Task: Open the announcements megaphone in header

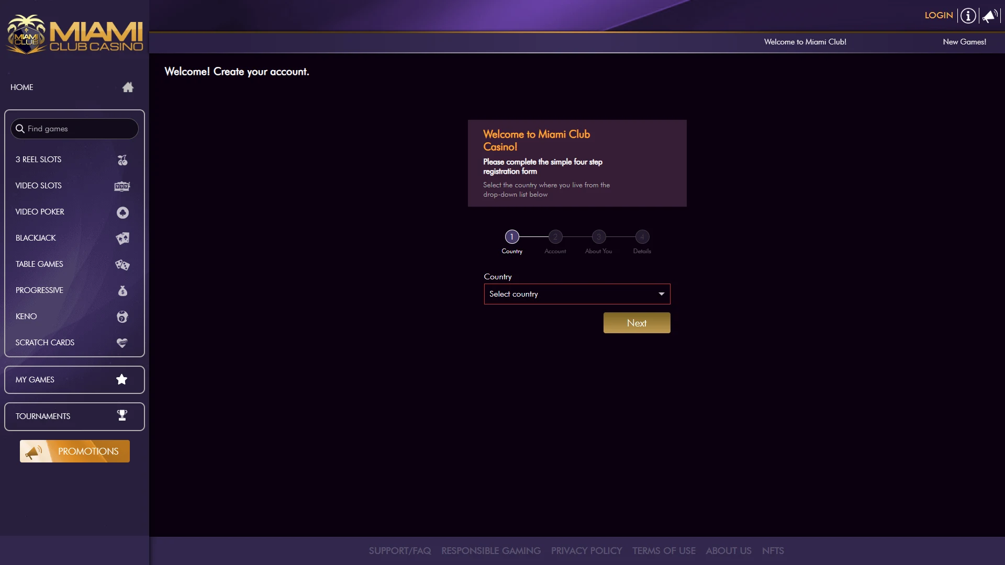Action: pyautogui.click(x=990, y=16)
